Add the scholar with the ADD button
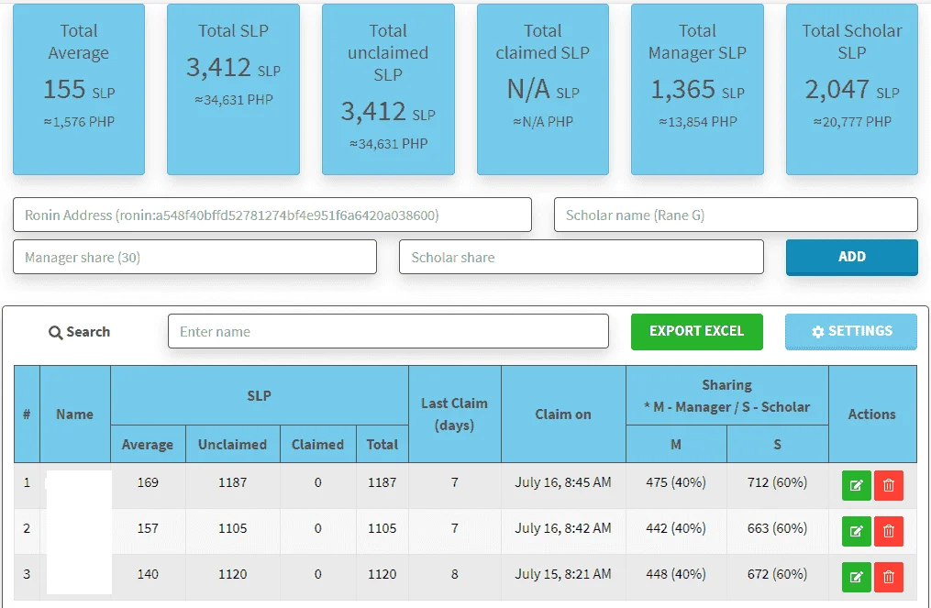The height and width of the screenshot is (608, 931). (x=851, y=257)
